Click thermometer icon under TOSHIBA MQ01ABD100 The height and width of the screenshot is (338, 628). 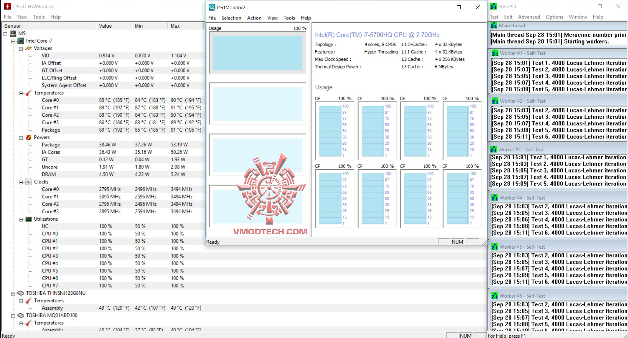29,323
